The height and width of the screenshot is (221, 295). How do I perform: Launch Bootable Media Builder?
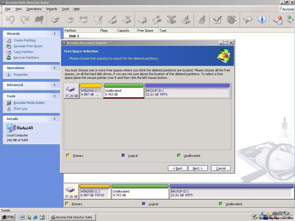tap(29, 103)
